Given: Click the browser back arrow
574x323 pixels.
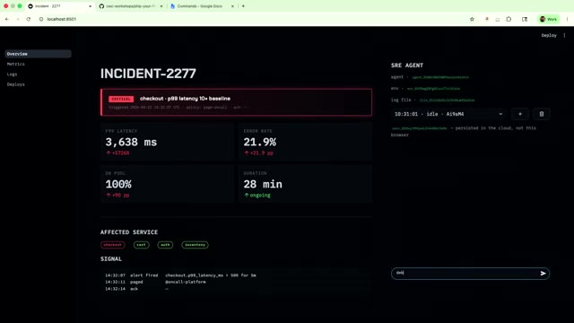Looking at the screenshot, I should (7, 19).
